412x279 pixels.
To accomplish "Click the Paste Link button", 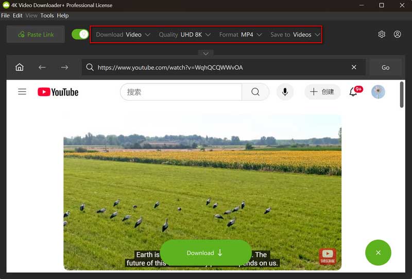I will click(x=36, y=34).
